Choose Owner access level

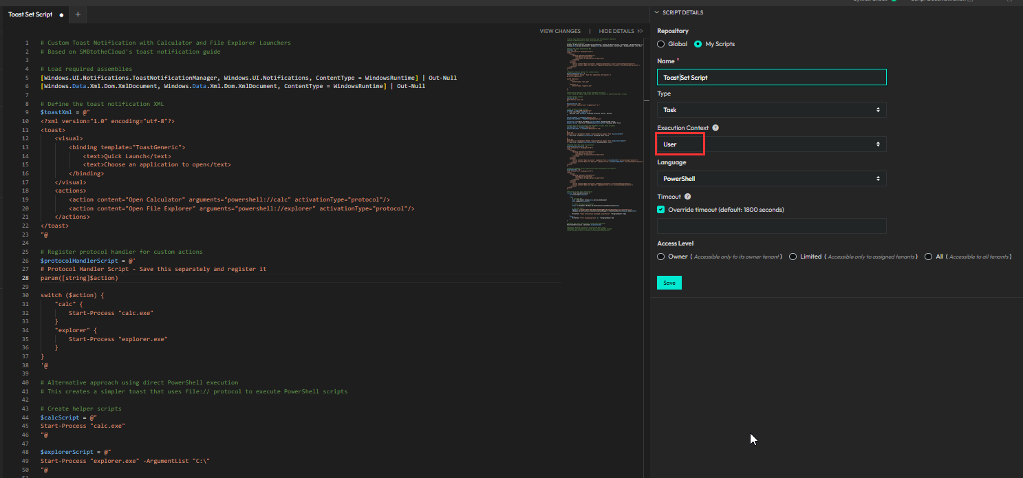pos(661,257)
